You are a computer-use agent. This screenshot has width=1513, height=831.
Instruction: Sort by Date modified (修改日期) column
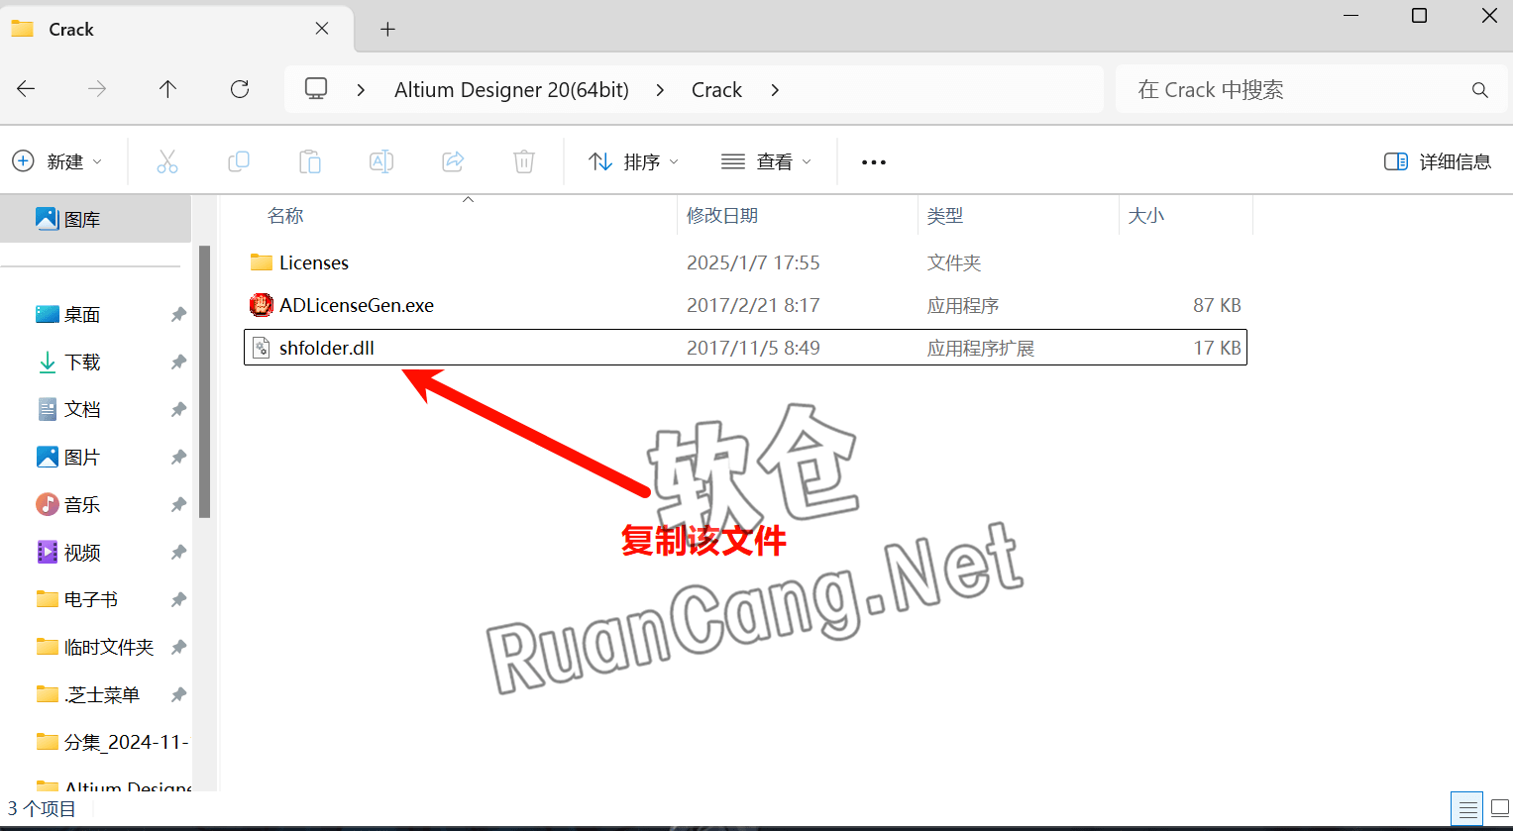pos(722,215)
